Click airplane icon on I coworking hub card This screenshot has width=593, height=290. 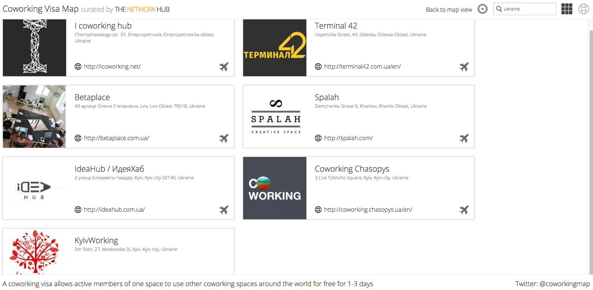pyautogui.click(x=224, y=67)
